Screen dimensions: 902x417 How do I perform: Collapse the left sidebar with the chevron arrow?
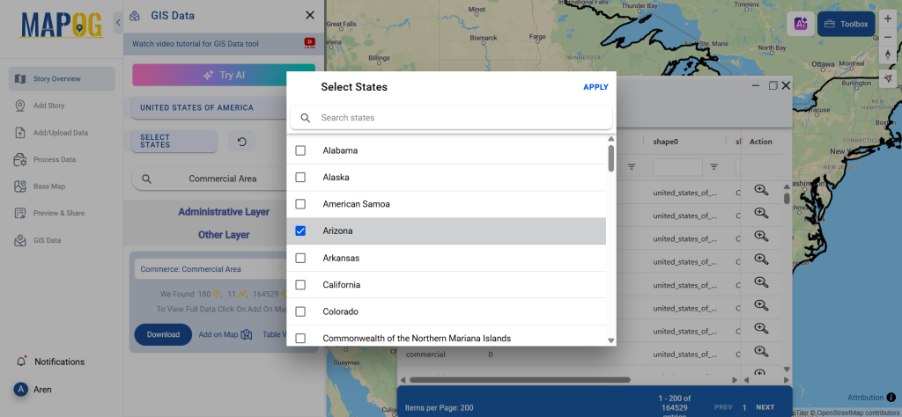[x=119, y=22]
